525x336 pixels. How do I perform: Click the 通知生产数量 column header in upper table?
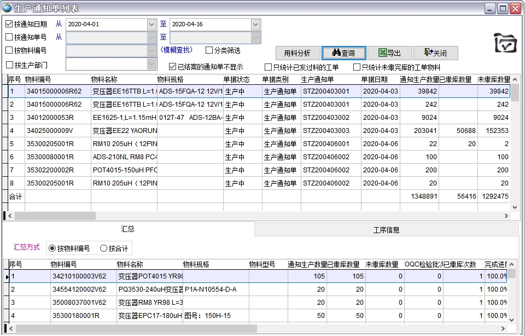(x=419, y=80)
